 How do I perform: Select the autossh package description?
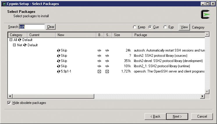[x=169, y=50]
